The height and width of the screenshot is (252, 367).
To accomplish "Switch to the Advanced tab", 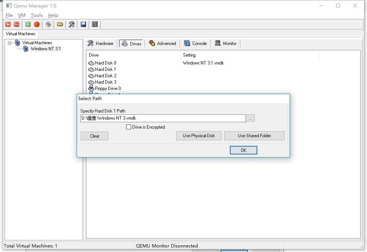I will pos(162,43).
